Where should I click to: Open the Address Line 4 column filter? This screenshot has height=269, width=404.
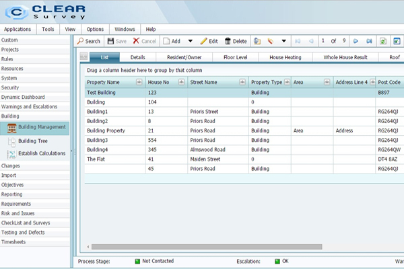tap(372, 82)
